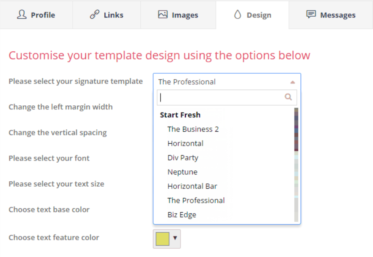Select The Business 2 template

(x=193, y=129)
